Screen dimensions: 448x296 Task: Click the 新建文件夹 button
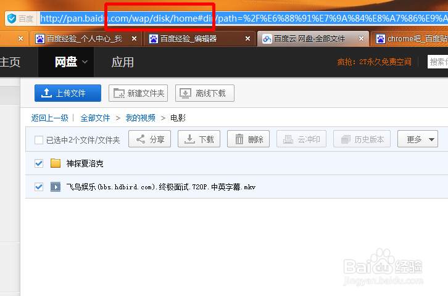click(138, 93)
